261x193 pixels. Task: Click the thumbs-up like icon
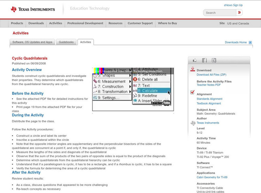pyautogui.click(x=194, y=60)
